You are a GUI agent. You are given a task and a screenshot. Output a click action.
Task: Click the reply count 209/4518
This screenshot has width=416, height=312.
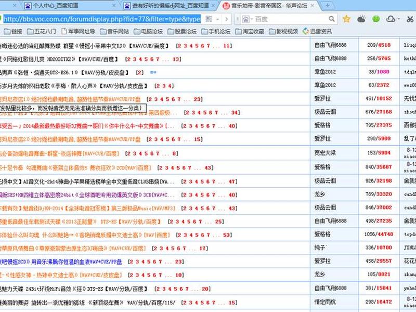point(379,45)
